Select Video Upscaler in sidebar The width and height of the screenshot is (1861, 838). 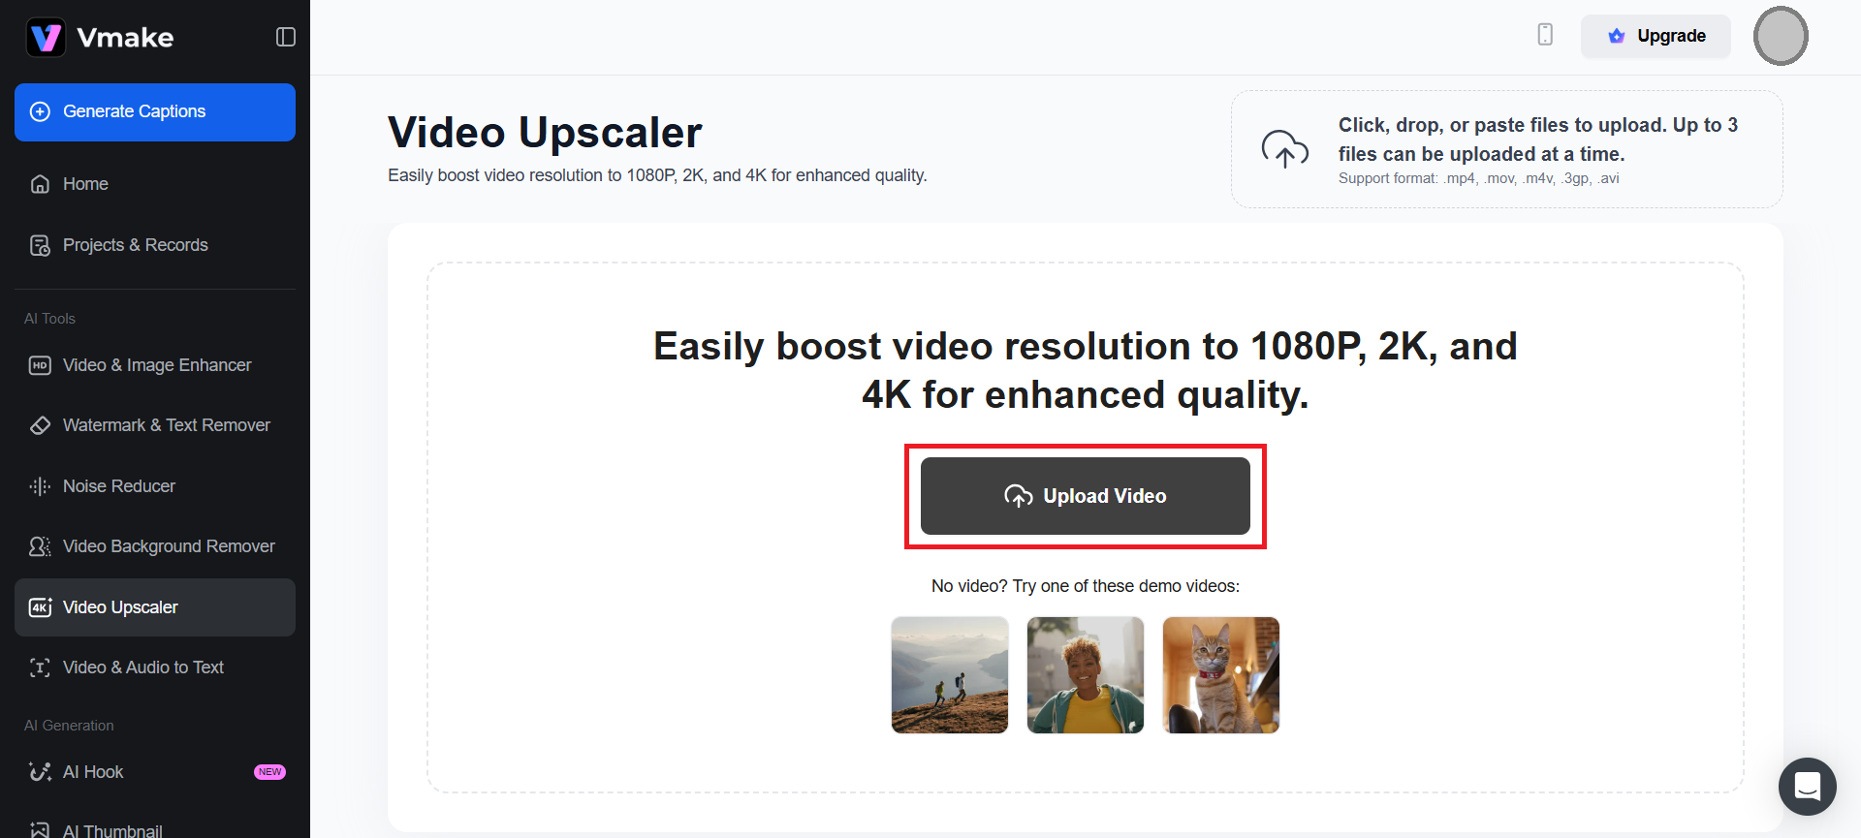click(x=155, y=607)
